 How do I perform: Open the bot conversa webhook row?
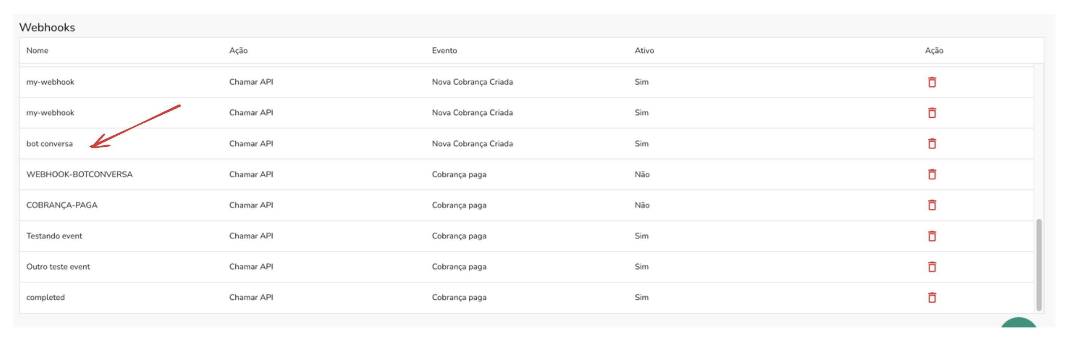tap(49, 144)
